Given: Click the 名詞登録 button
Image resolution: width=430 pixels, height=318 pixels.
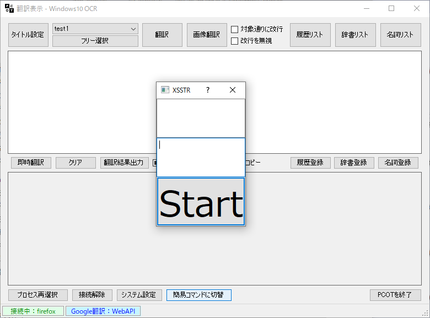Looking at the screenshot, I should pos(398,163).
